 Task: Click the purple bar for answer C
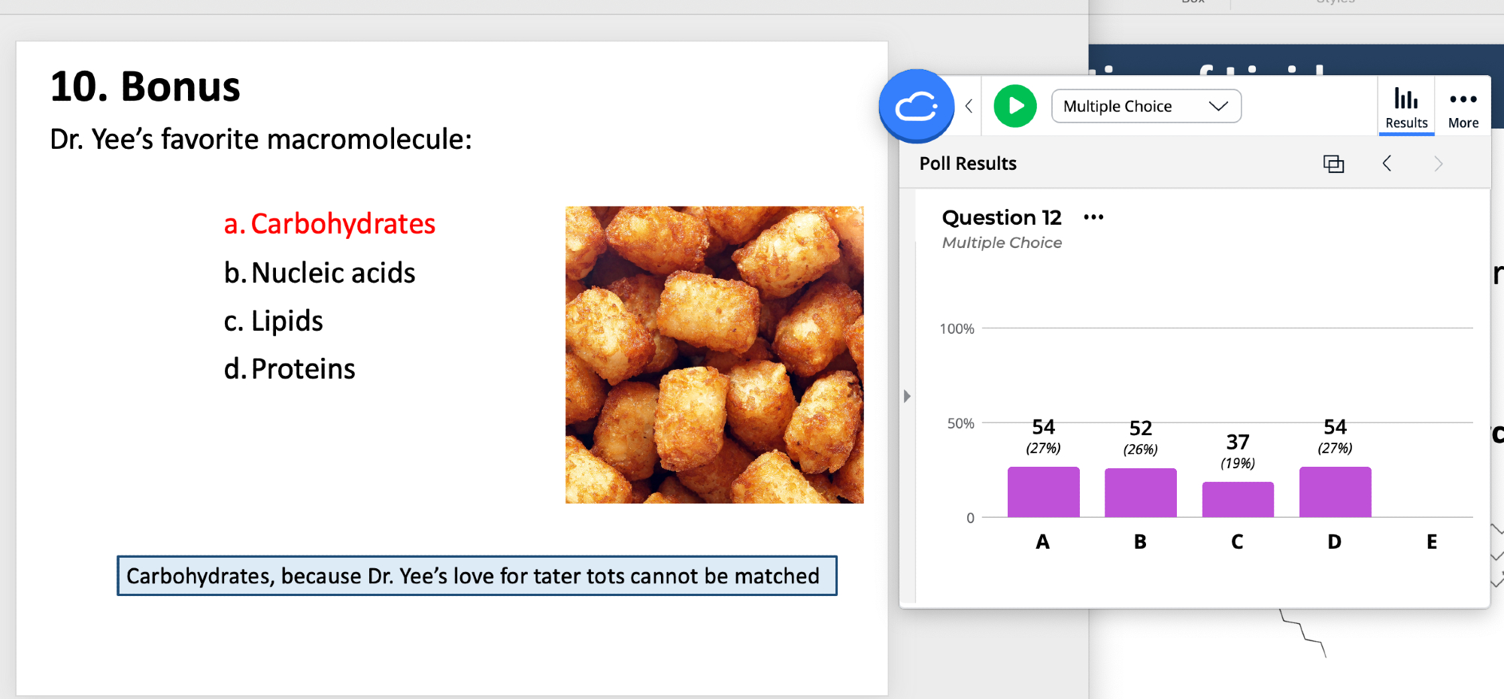pos(1238,500)
